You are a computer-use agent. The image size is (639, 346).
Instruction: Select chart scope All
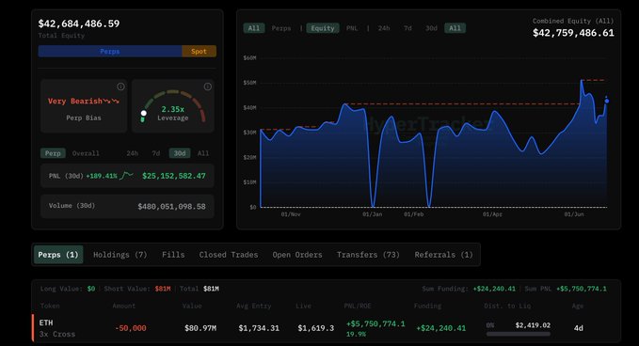(x=254, y=28)
